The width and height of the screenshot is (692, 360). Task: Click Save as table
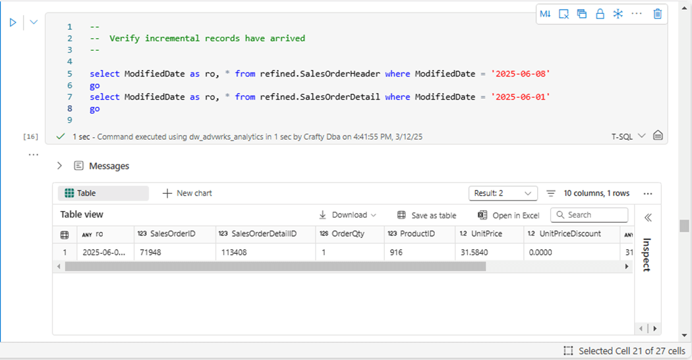(427, 215)
